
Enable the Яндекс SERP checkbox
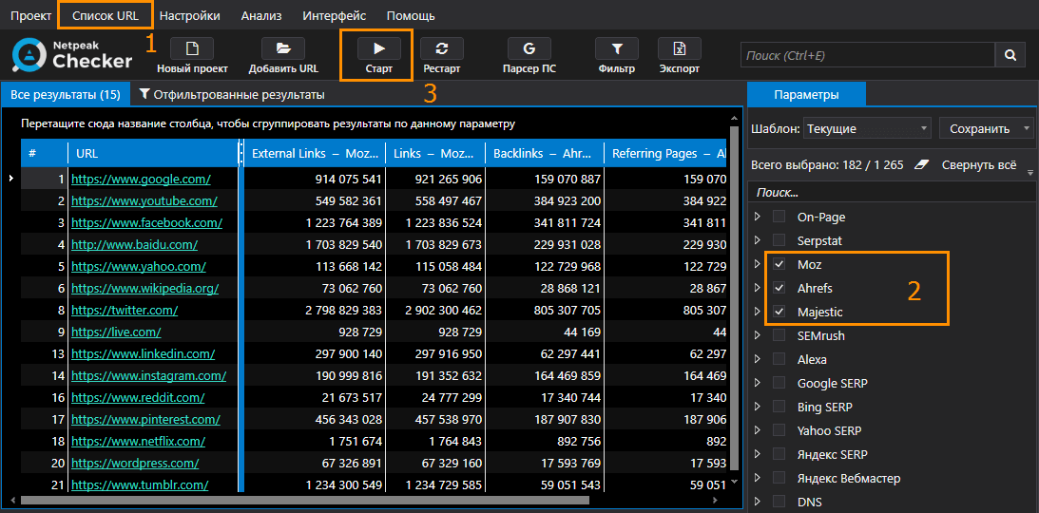[779, 454]
